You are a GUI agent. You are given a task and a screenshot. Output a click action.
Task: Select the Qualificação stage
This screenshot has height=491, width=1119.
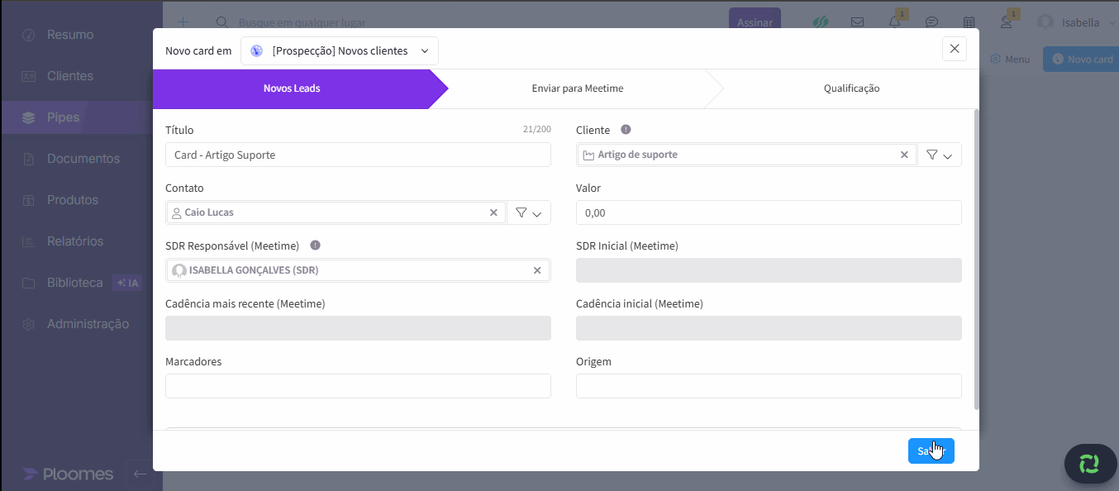click(x=851, y=88)
